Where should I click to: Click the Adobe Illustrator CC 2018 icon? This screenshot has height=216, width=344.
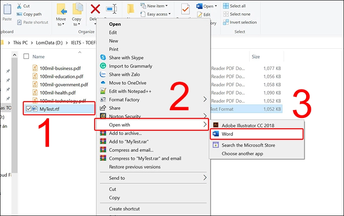coord(216,125)
